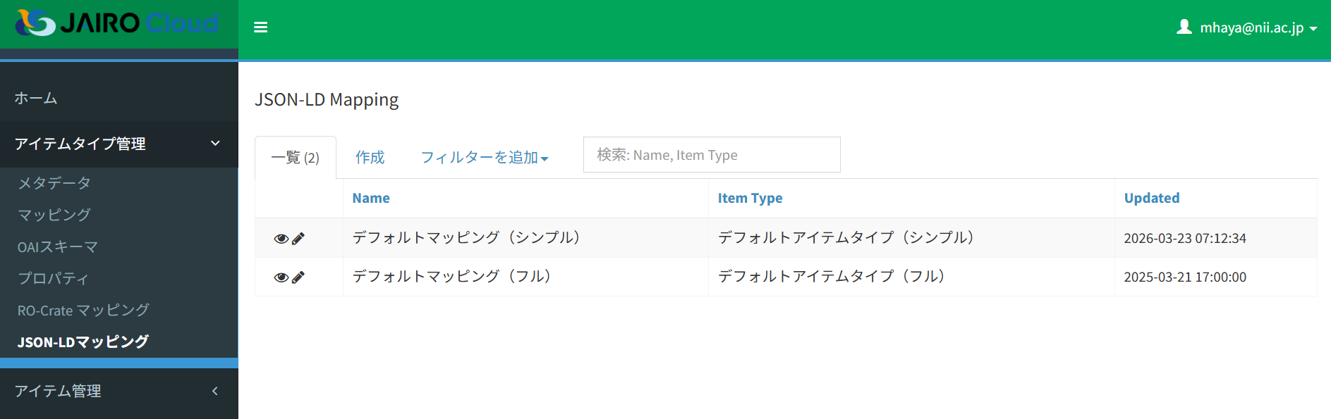Open OAIスキーマ sidebar item
This screenshot has height=419, width=1331.
pos(58,247)
